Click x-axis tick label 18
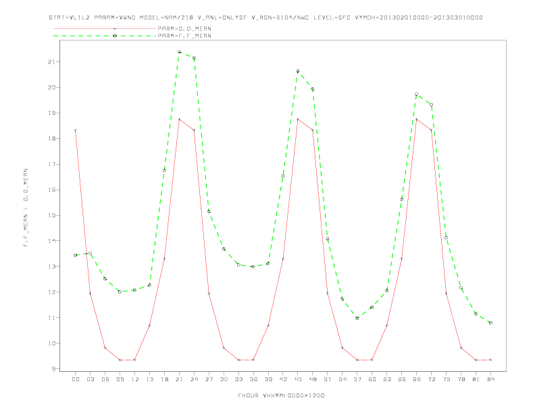 coord(164,379)
